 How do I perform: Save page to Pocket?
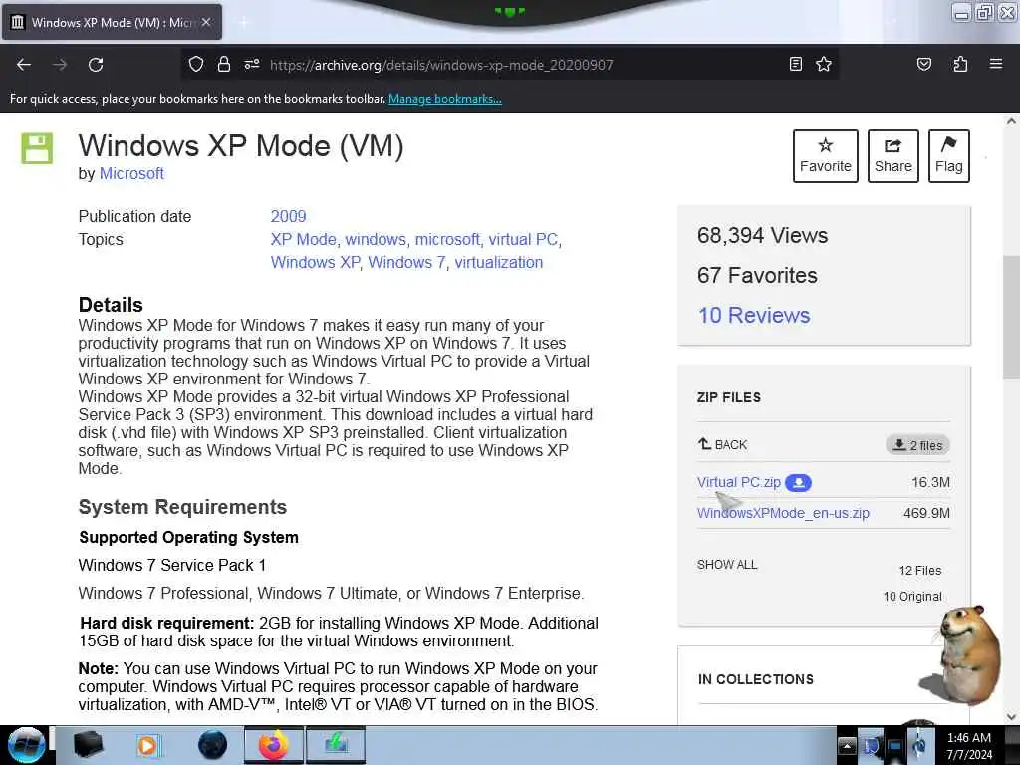923,64
